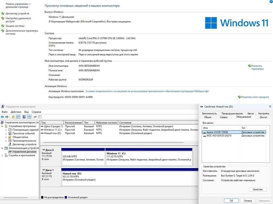
Task: Open the Действие menu
Action: (x=16, y=112)
